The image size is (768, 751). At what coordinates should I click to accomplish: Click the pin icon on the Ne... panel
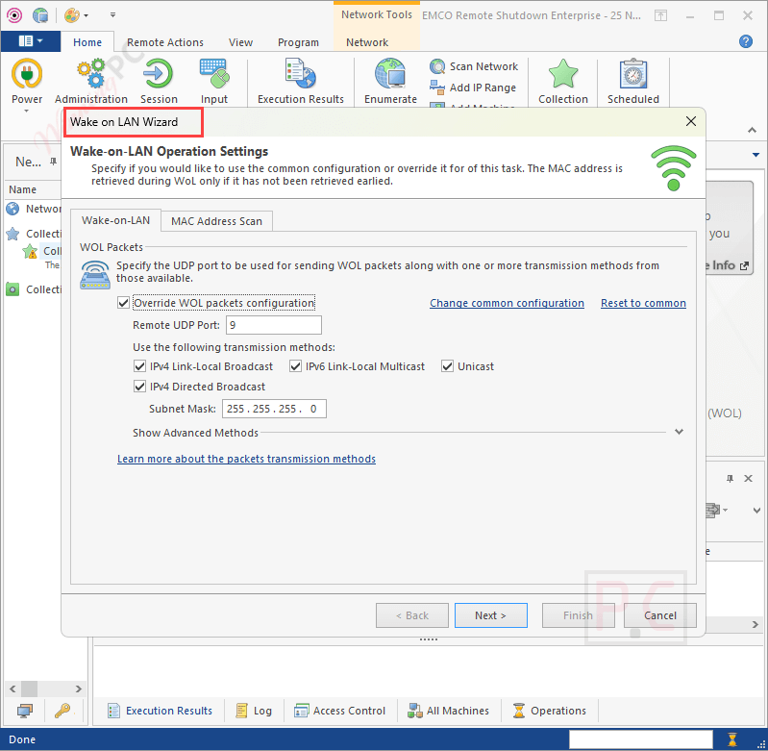click(x=54, y=162)
